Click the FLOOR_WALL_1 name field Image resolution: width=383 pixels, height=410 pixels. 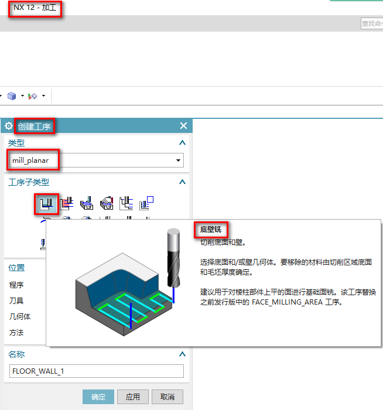(x=97, y=371)
